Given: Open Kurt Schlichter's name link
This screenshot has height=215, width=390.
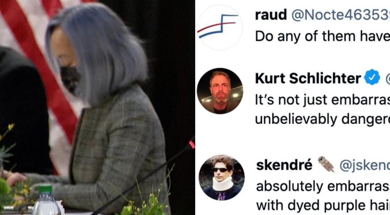Looking at the screenshot, I should pyautogui.click(x=308, y=78).
